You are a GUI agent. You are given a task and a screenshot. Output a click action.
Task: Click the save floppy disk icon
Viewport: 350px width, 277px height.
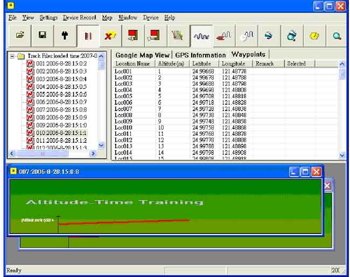[43, 35]
